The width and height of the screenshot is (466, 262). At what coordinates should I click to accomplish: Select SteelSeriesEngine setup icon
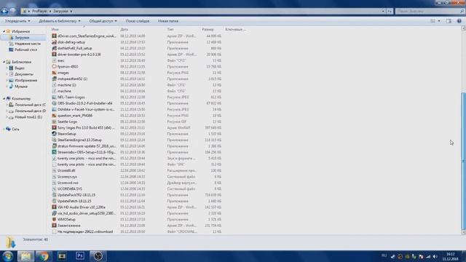(x=54, y=140)
